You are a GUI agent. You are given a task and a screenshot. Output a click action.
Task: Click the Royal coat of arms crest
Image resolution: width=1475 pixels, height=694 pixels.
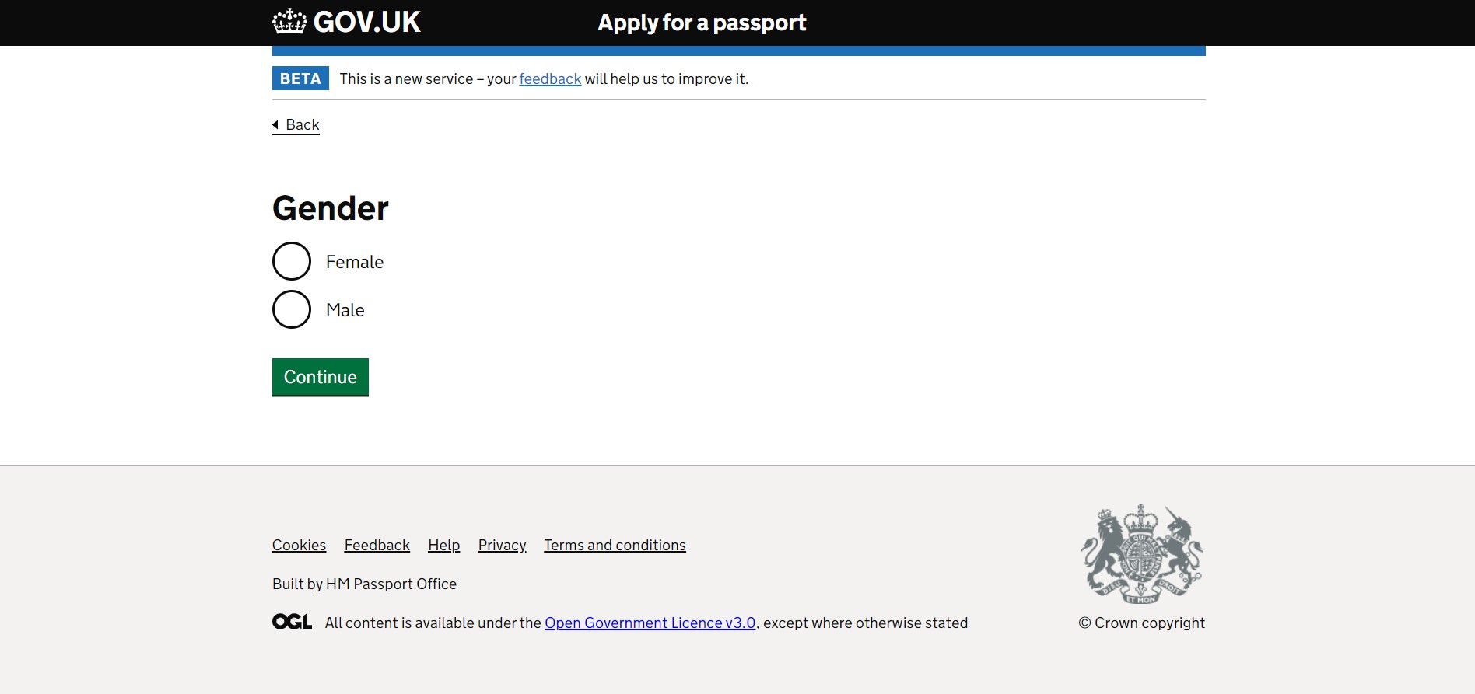1141,554
